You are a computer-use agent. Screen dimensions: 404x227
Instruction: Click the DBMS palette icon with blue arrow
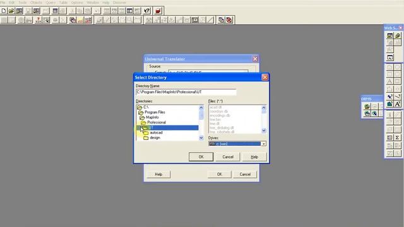(x=374, y=113)
